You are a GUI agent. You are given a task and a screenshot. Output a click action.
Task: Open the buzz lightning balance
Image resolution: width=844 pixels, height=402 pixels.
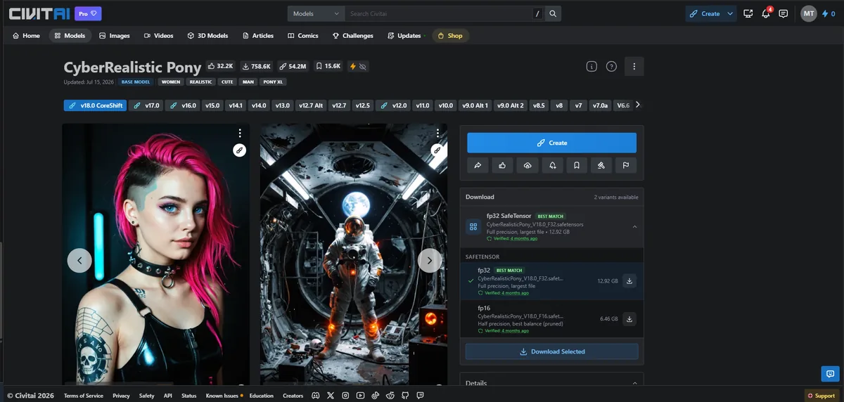pos(829,13)
